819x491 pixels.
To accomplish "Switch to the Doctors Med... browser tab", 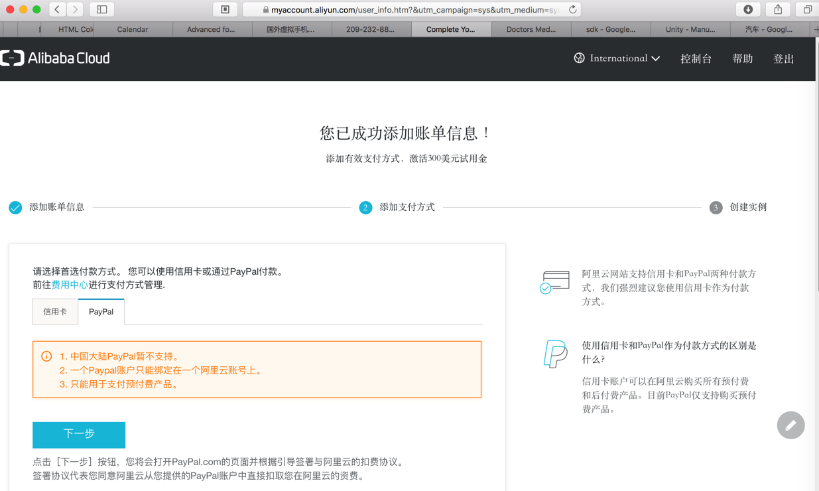I will pos(531,29).
